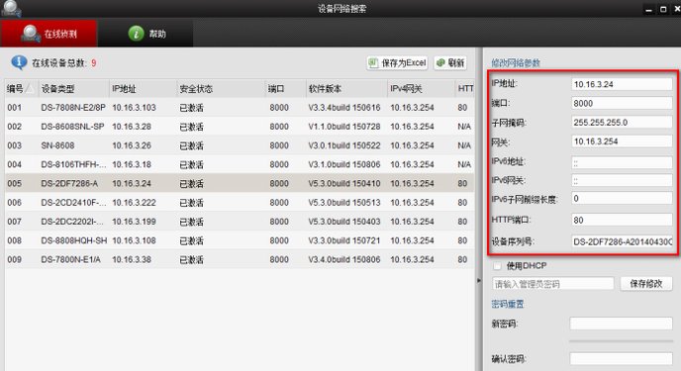
Task: Click the green refresh icon
Action: [x=440, y=63]
